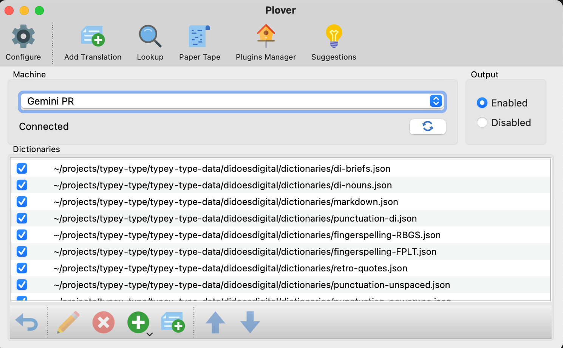Click the add translation icon in bottom toolbar
Image resolution: width=563 pixels, height=348 pixels.
(173, 322)
